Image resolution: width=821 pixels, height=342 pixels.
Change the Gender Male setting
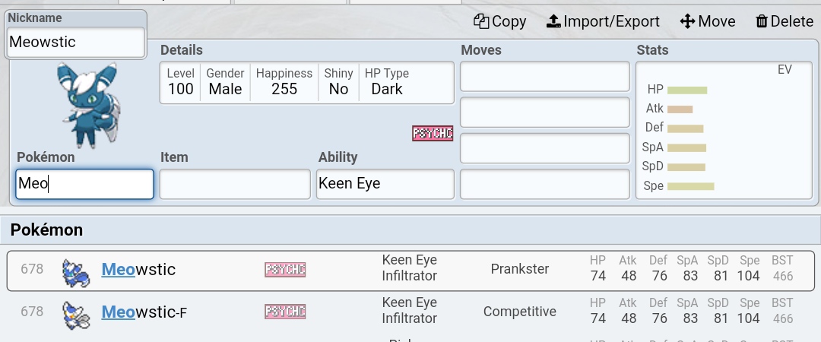[x=226, y=82]
